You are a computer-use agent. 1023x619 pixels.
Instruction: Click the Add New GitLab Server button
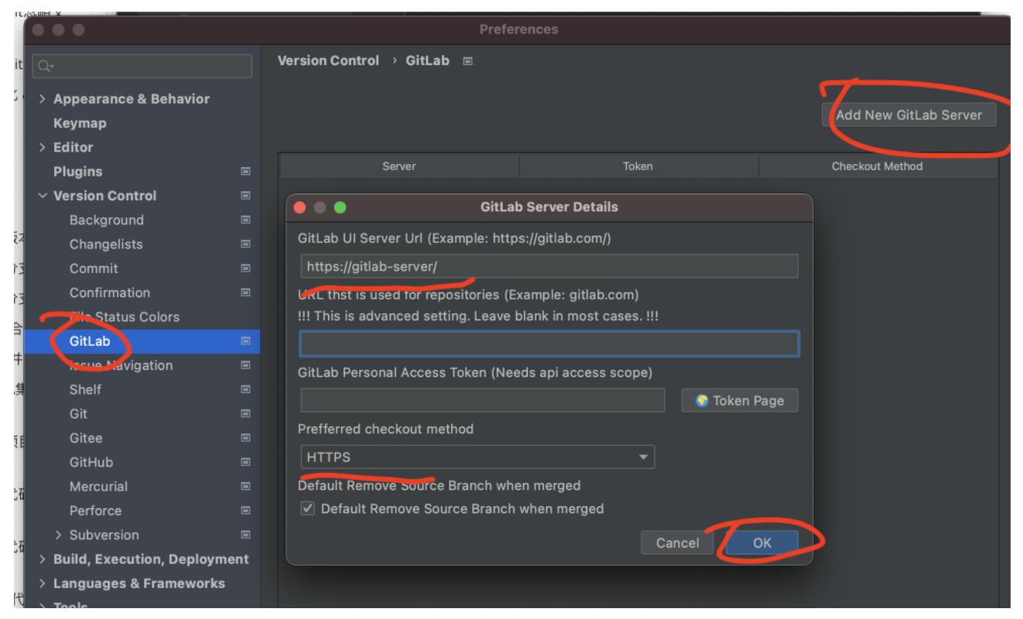tap(908, 115)
